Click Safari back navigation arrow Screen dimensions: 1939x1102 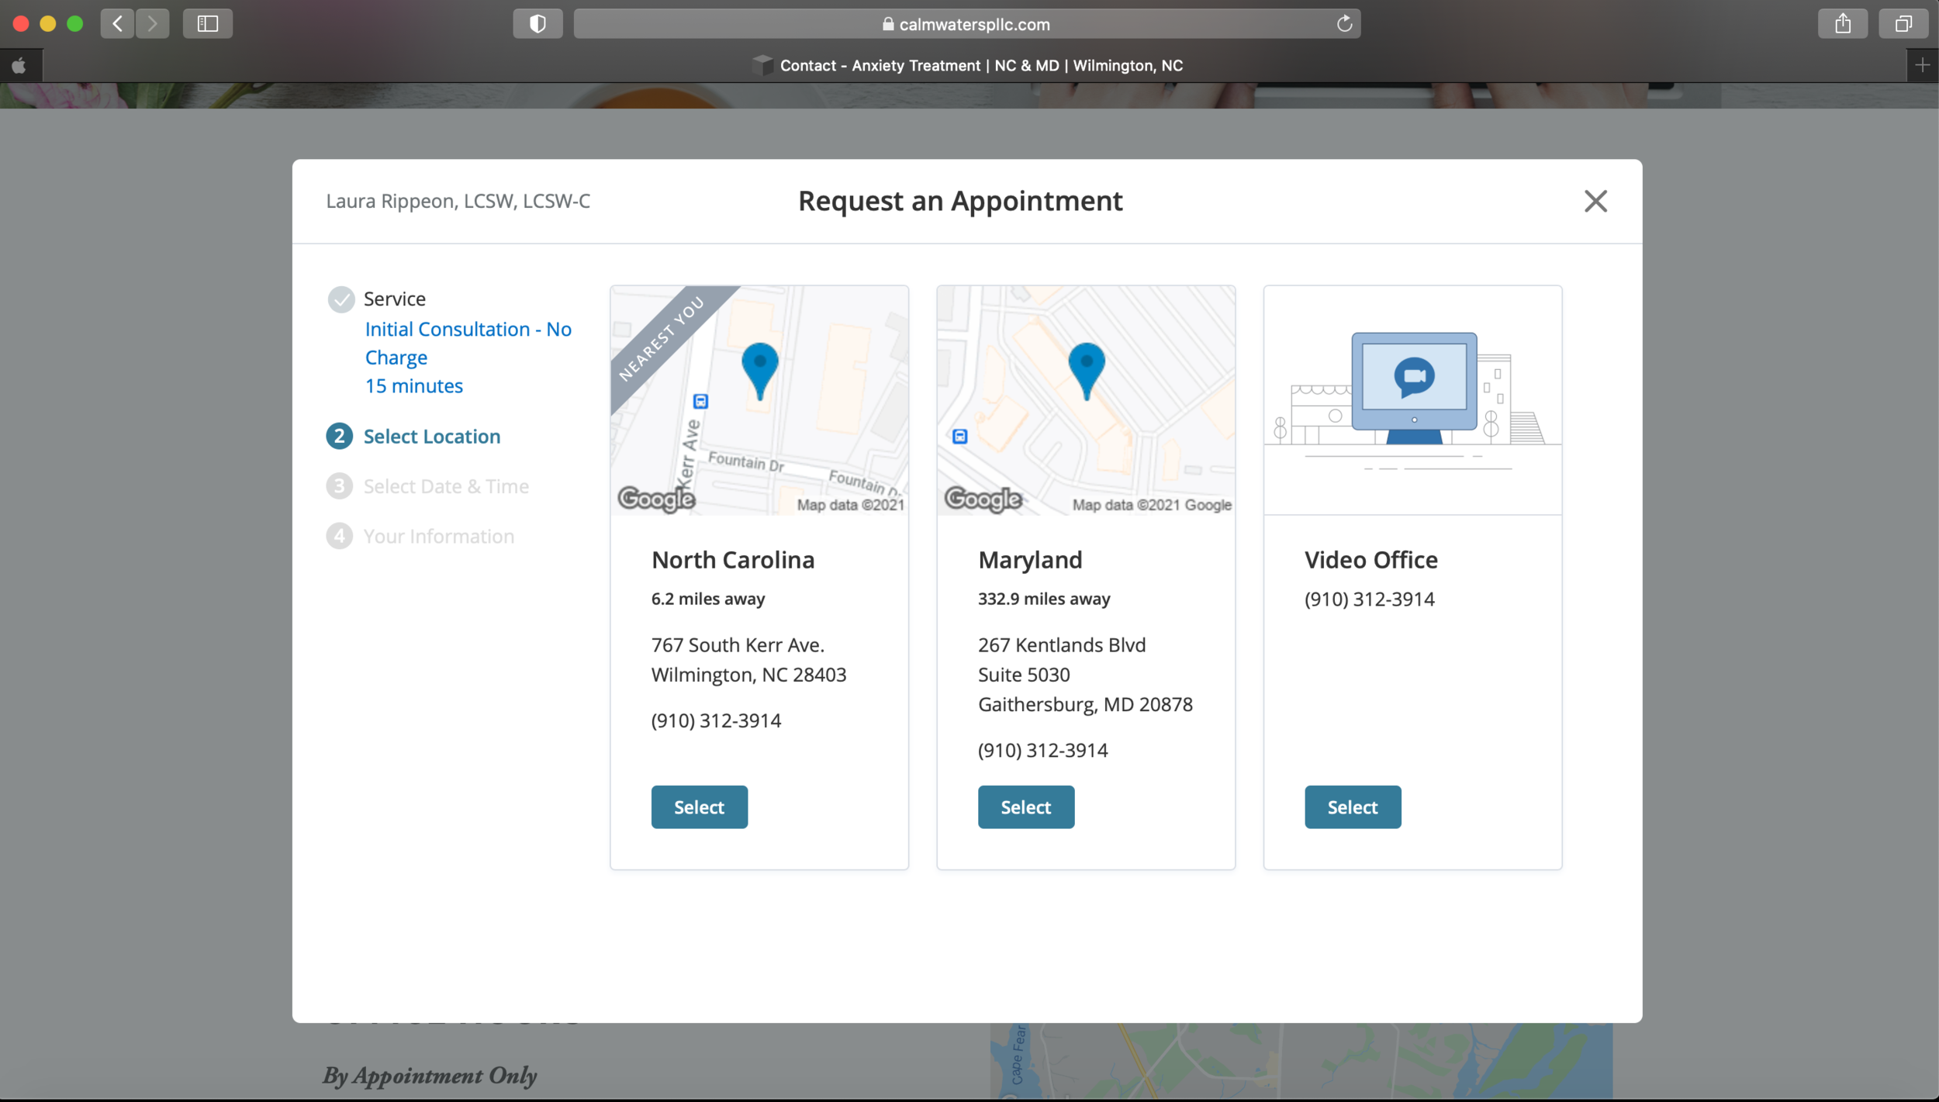[117, 24]
